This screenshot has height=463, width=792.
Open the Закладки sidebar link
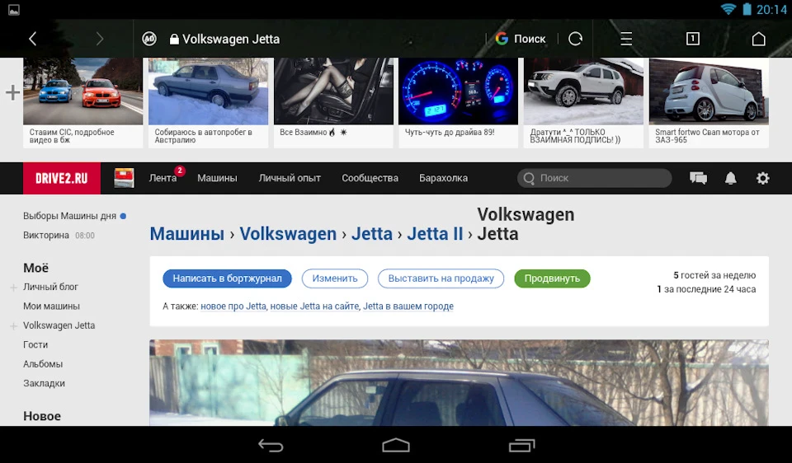pyautogui.click(x=44, y=383)
